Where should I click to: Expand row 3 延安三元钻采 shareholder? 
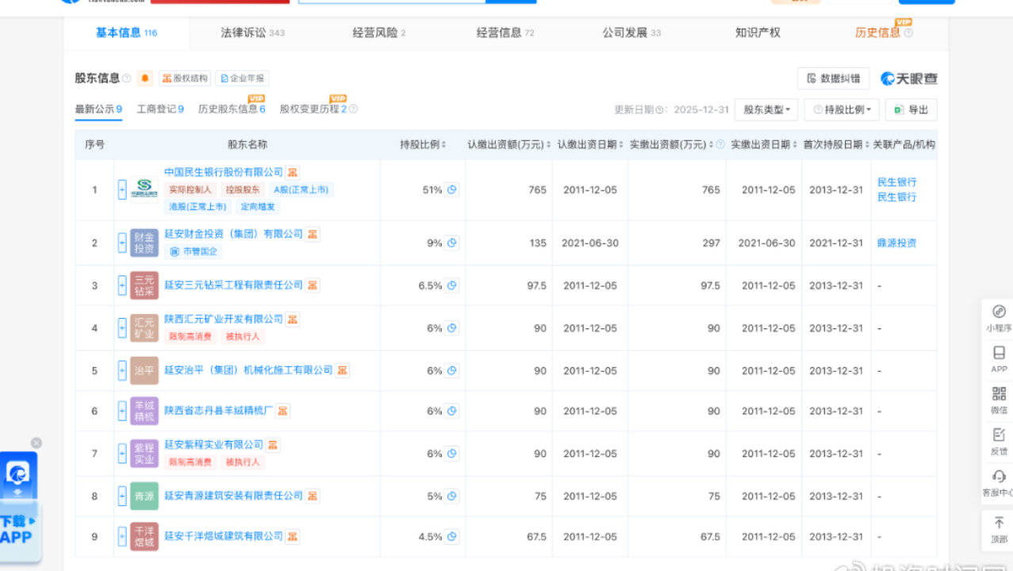pos(122,285)
